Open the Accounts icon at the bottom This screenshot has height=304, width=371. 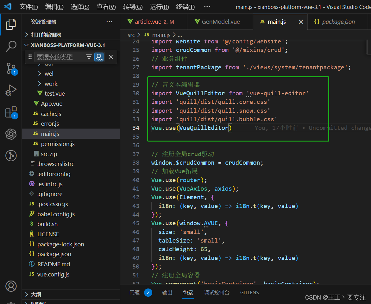click(11, 286)
